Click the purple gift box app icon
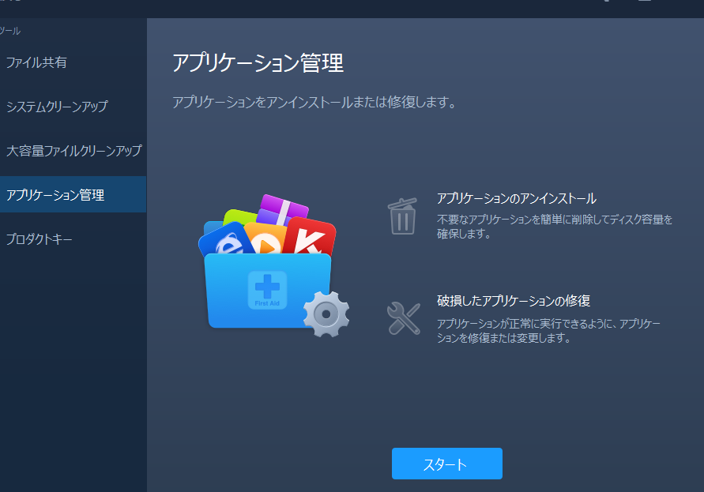 pos(283,209)
